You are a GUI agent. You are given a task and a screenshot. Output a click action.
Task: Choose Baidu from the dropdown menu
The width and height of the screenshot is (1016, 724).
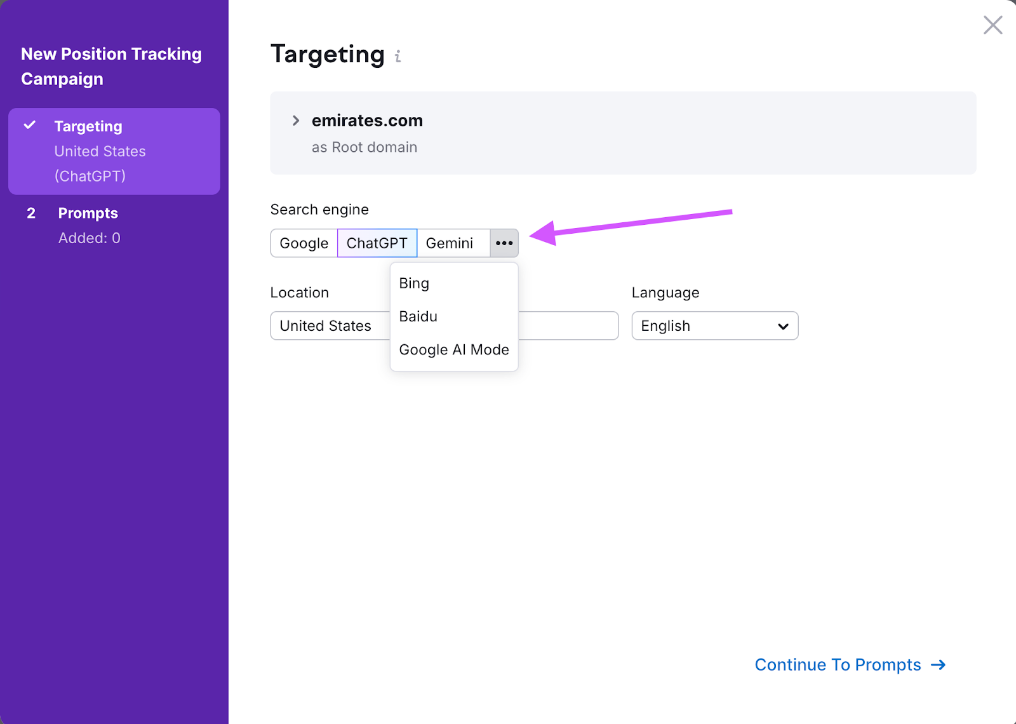(418, 316)
